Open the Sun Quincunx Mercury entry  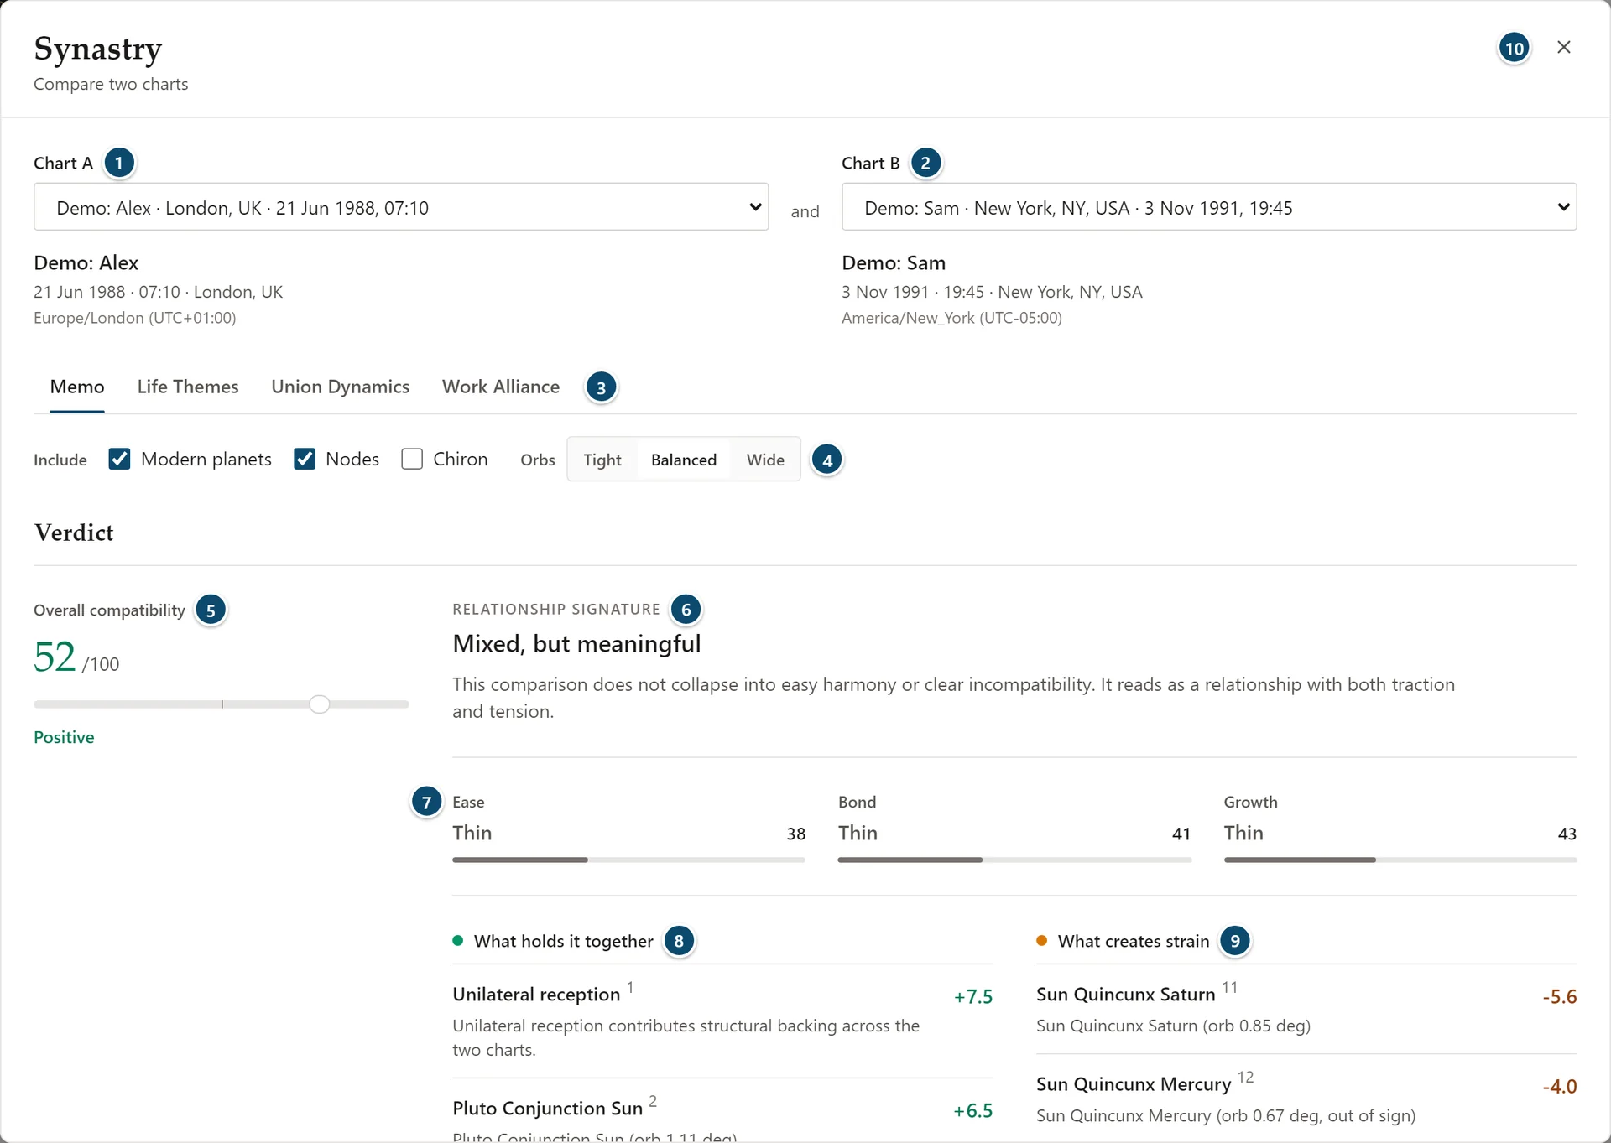(x=1306, y=1099)
